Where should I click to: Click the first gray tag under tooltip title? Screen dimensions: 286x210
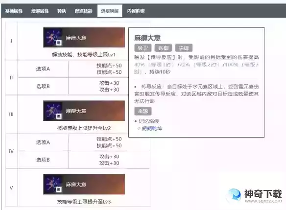[x=143, y=48]
